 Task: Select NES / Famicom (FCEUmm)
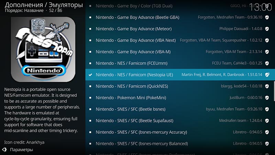[180, 63]
